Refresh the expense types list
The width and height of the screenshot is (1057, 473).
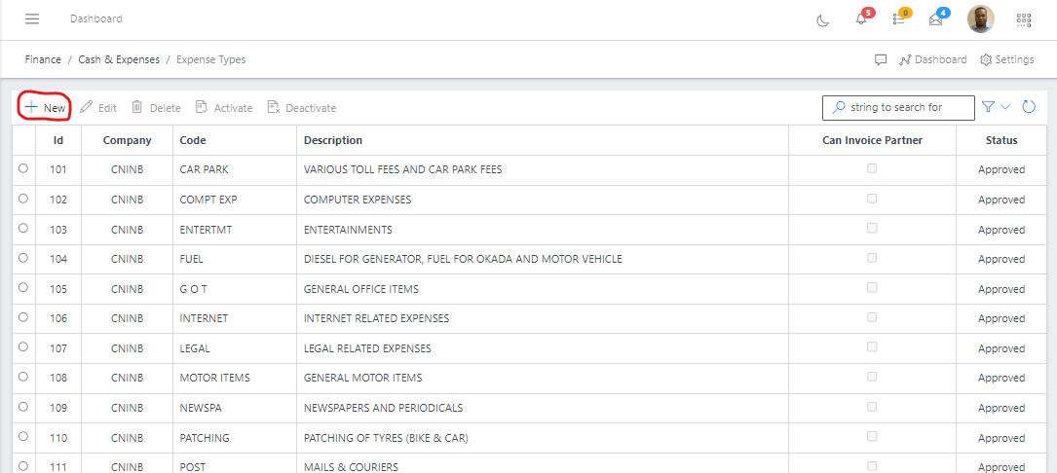pos(1029,107)
